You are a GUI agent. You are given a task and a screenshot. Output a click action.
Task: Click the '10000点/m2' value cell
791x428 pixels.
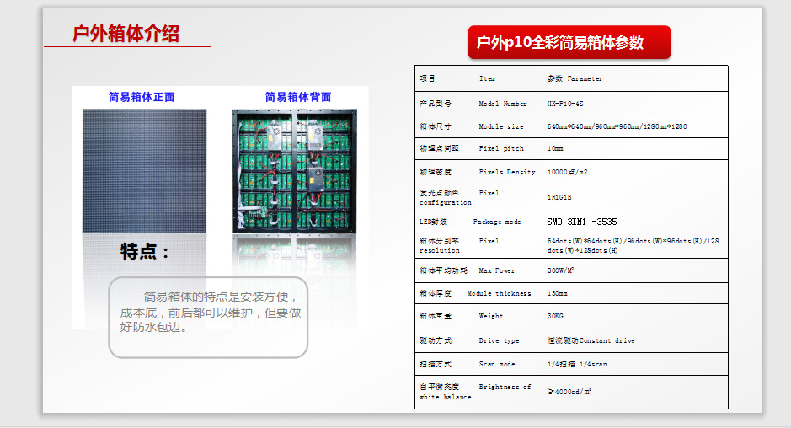(x=635, y=172)
